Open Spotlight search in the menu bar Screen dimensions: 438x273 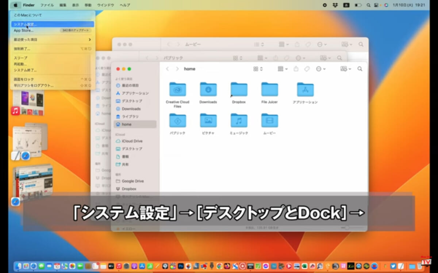click(368, 5)
